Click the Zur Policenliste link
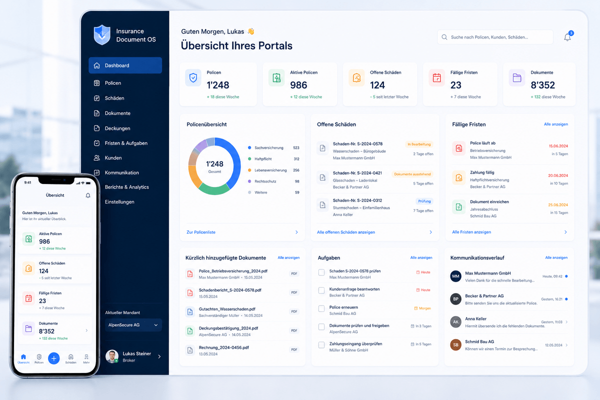The width and height of the screenshot is (600, 400). [201, 232]
